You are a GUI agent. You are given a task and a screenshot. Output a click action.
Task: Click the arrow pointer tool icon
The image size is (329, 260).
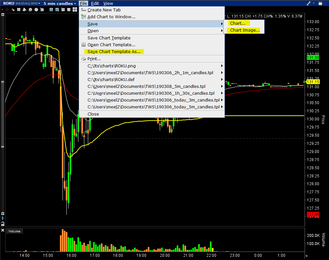click(x=13, y=10)
